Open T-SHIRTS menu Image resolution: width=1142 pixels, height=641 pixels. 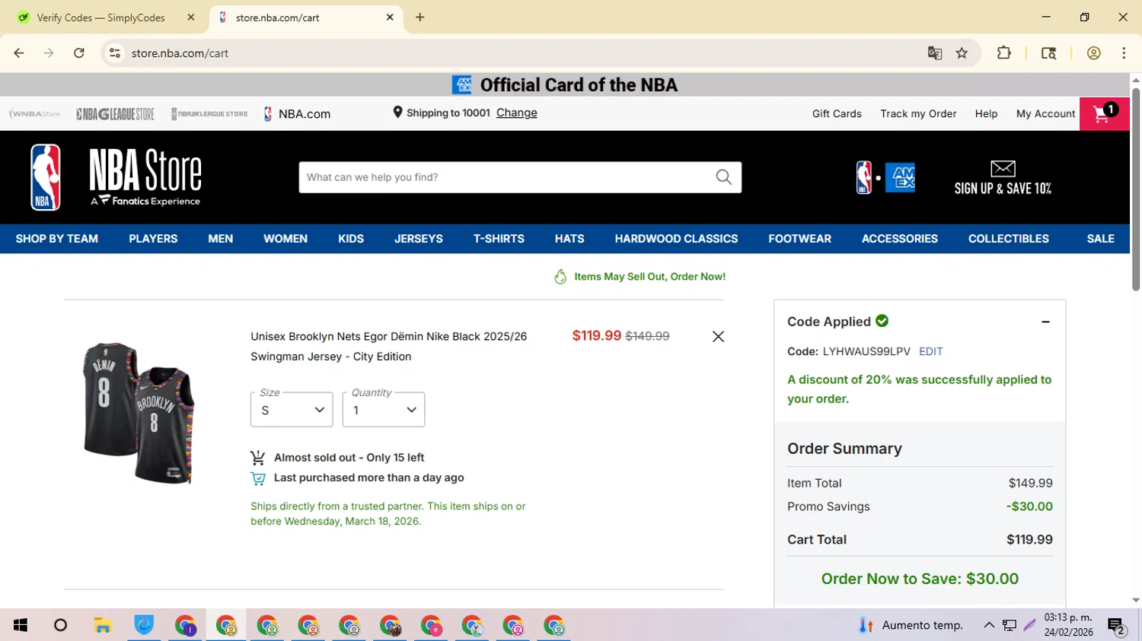[x=499, y=239]
